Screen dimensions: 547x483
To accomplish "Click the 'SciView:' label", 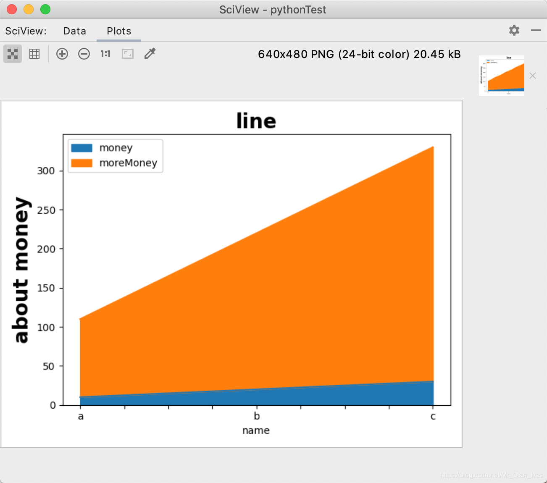I will pyautogui.click(x=26, y=31).
